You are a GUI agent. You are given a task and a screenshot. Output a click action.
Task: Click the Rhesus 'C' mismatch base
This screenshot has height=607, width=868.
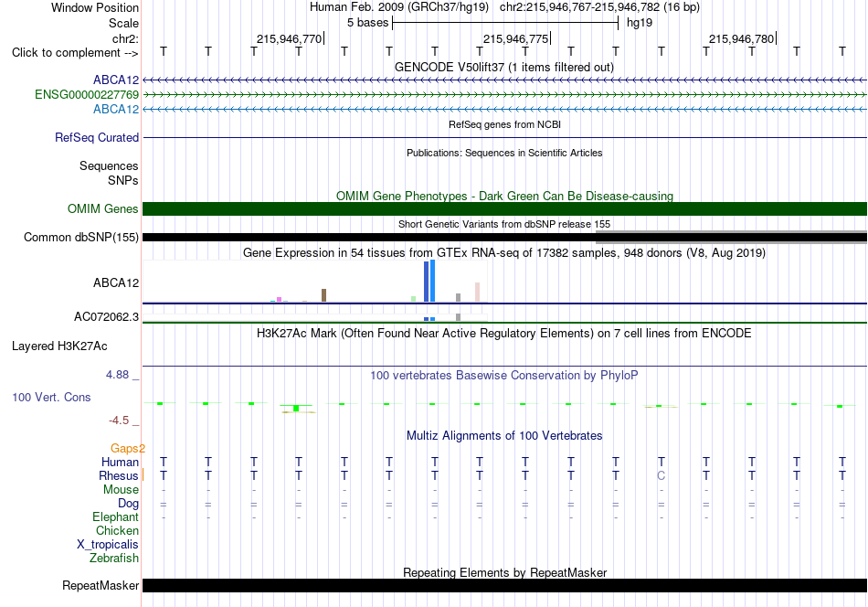(661, 475)
